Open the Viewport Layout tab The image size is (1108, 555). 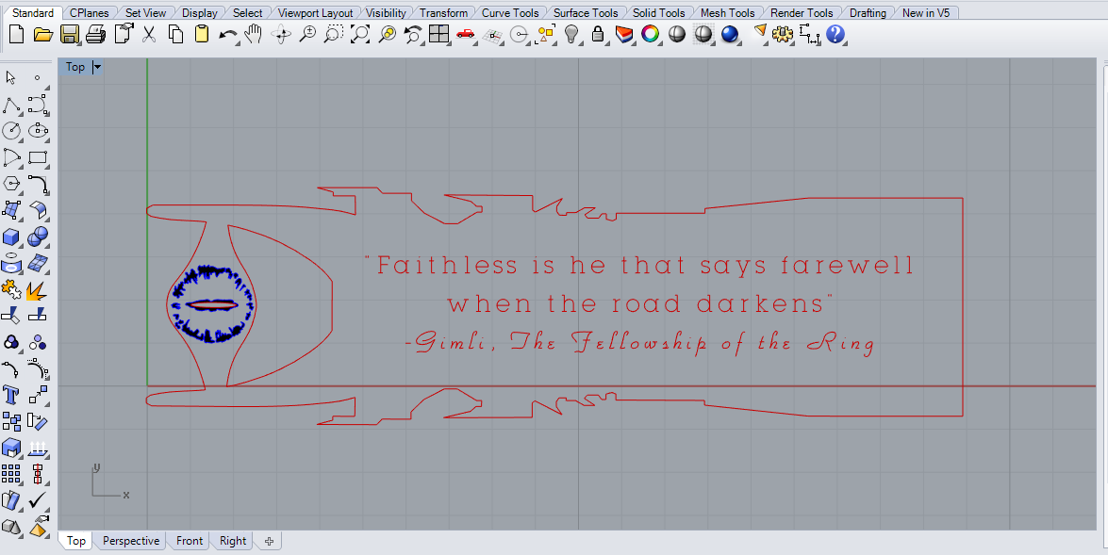(315, 12)
